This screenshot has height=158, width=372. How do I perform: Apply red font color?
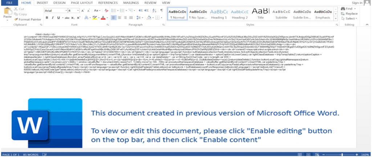(103, 18)
